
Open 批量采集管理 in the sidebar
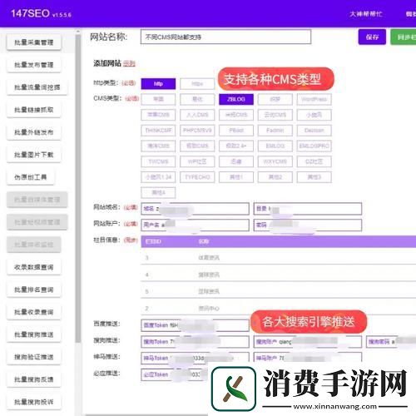pos(34,42)
